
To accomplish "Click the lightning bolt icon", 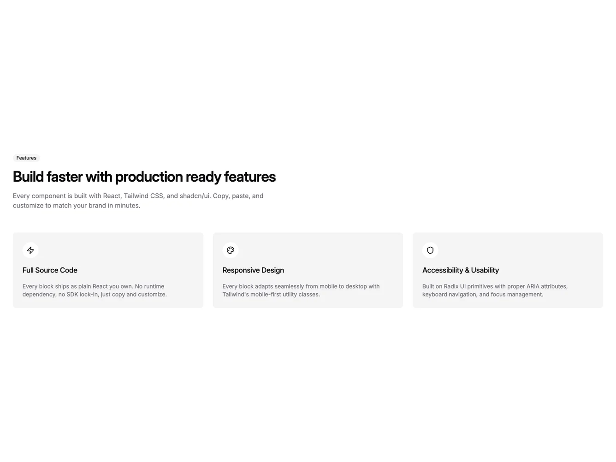I will [x=30, y=250].
